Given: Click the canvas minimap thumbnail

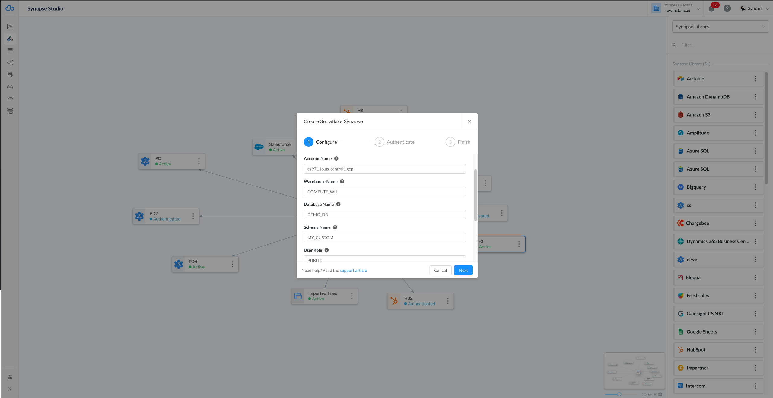Looking at the screenshot, I should tap(634, 371).
